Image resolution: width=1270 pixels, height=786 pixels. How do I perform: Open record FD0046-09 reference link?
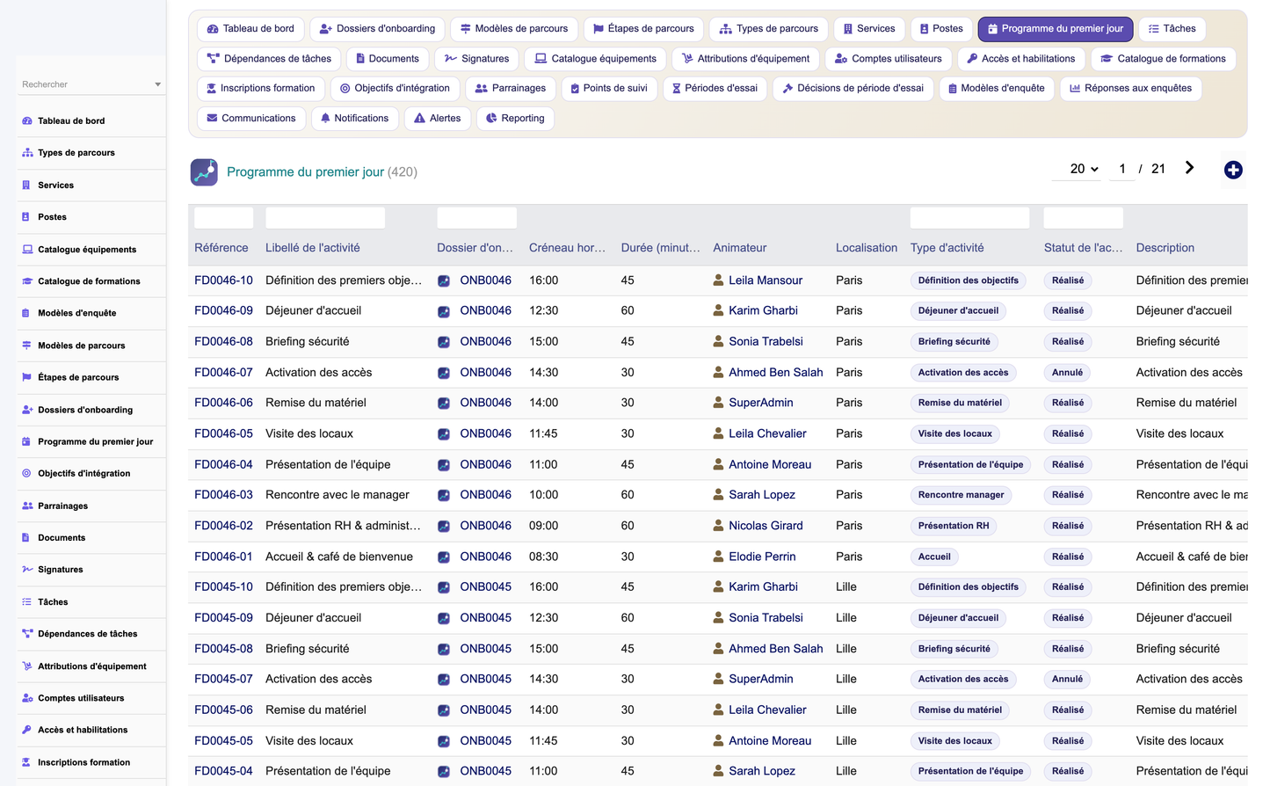pyautogui.click(x=223, y=310)
